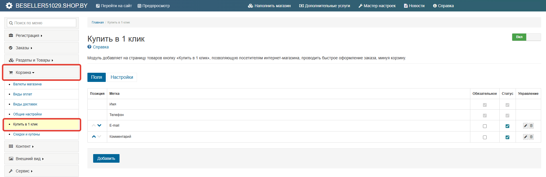The image size is (546, 177).
Task: Toggle the E-mail Статус checkbox
Action: pos(507,126)
